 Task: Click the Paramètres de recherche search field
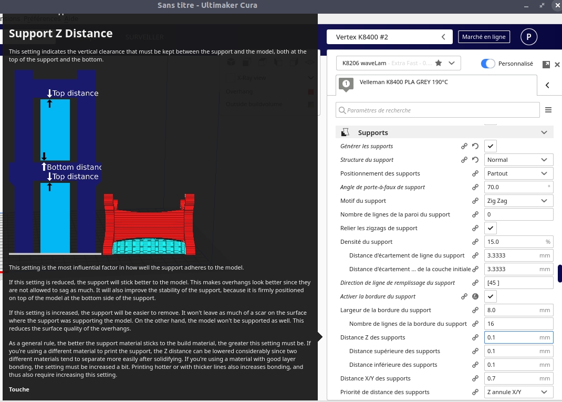pyautogui.click(x=438, y=110)
